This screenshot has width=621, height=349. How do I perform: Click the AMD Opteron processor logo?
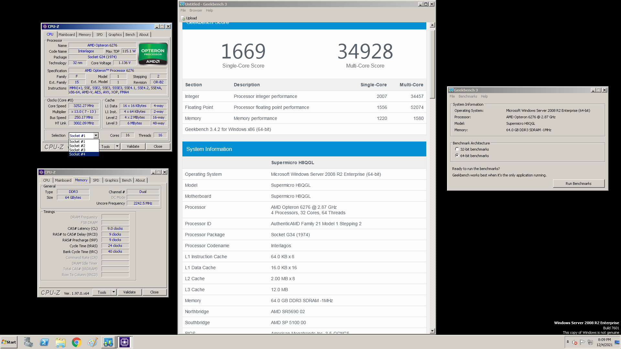pos(153,54)
